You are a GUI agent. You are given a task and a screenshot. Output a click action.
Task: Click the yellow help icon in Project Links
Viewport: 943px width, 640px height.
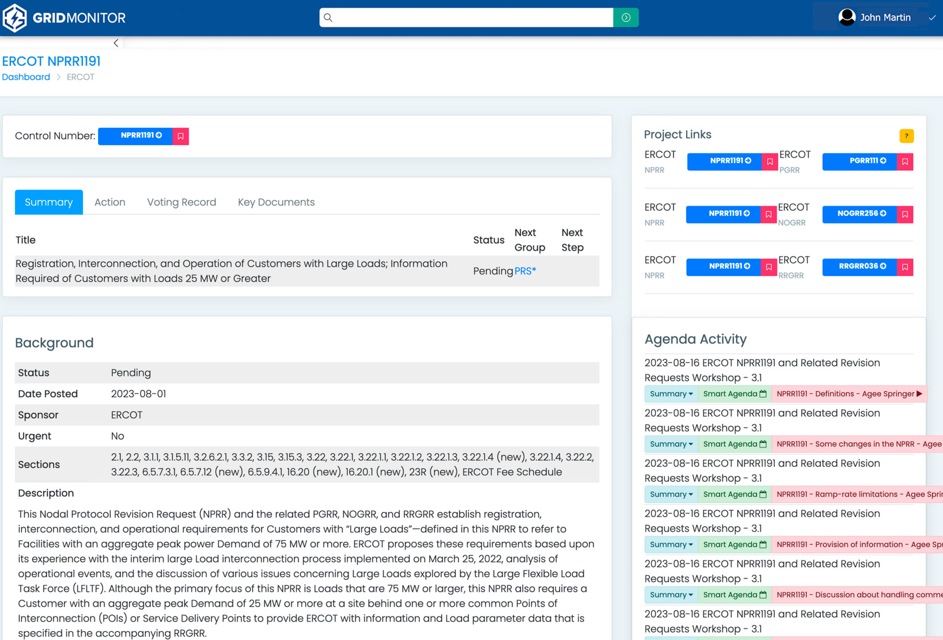pos(906,136)
